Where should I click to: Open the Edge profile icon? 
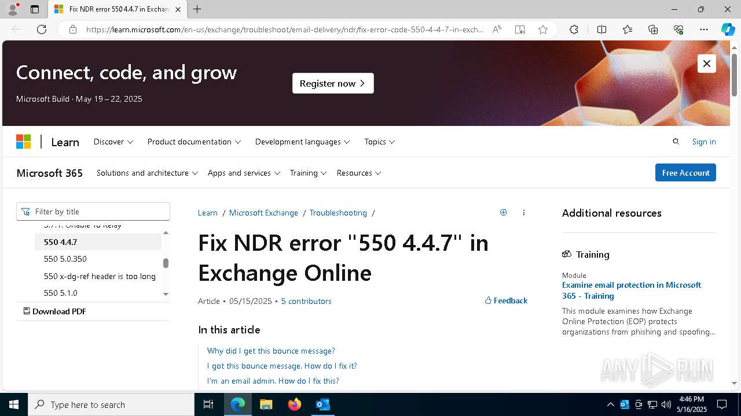tap(13, 9)
